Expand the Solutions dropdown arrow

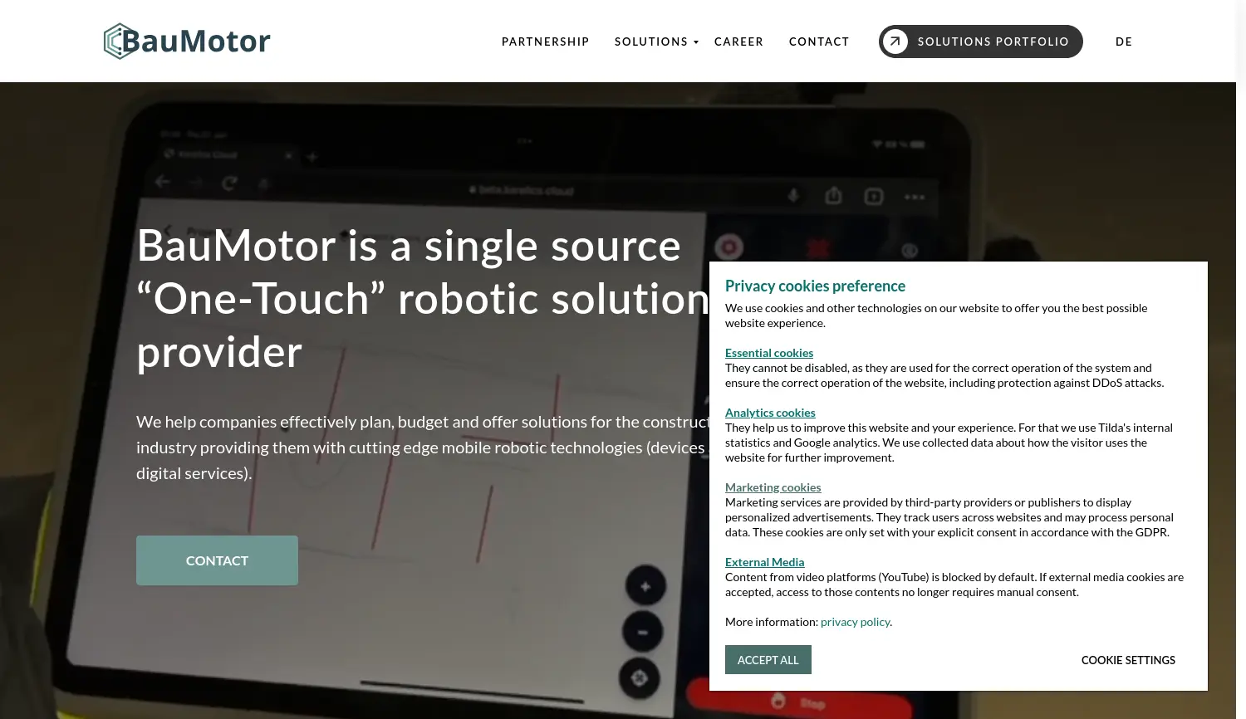coord(696,42)
